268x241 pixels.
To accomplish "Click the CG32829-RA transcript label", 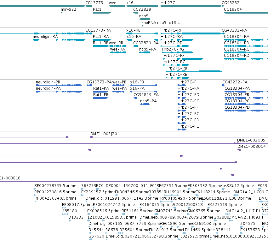I will [x=146, y=43].
